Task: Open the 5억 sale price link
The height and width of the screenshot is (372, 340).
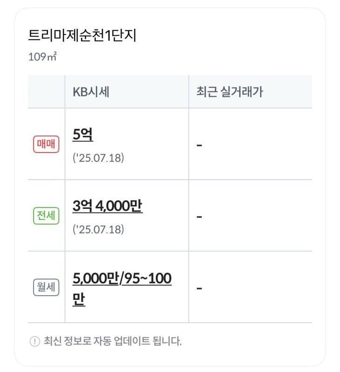Action: (83, 134)
